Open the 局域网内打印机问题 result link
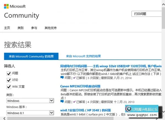The image size is (165, 120). [111, 66]
